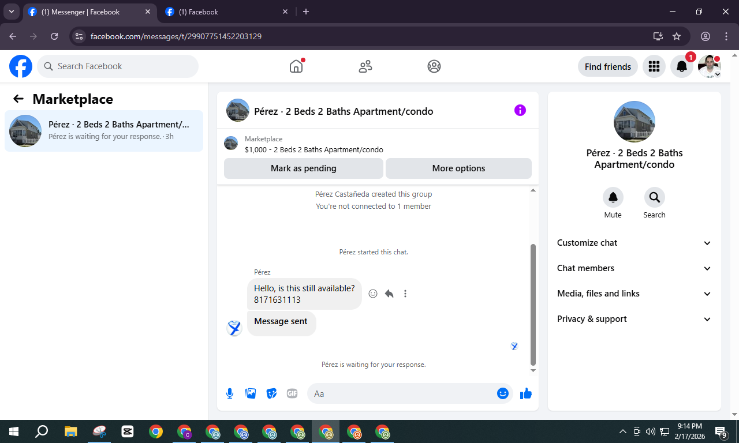Screen dimensions: 739x443
Task: Choose a GIF icon
Action: [x=292, y=393]
